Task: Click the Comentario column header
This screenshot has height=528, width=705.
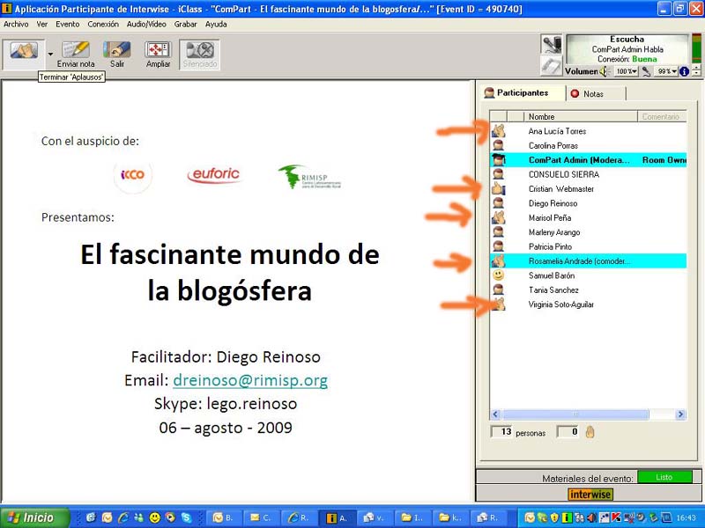Action: pyautogui.click(x=662, y=116)
